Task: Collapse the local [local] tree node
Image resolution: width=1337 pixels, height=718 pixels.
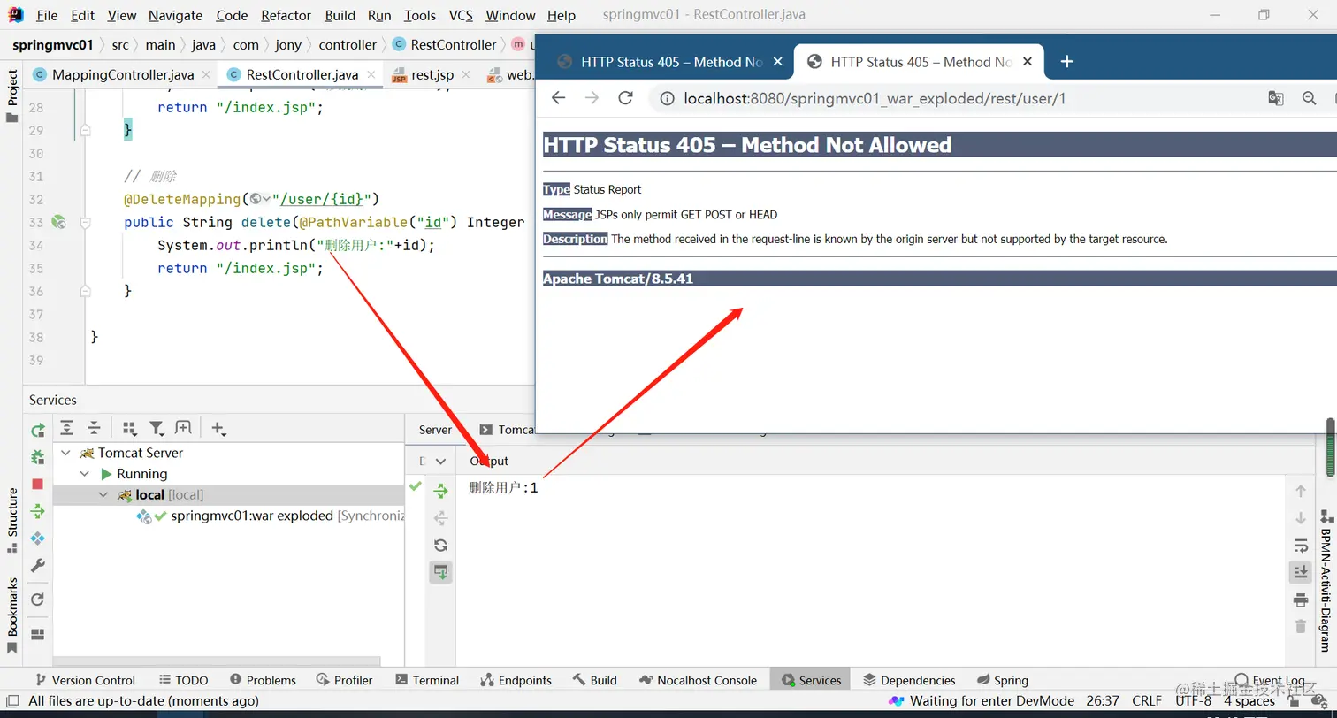Action: tap(103, 495)
